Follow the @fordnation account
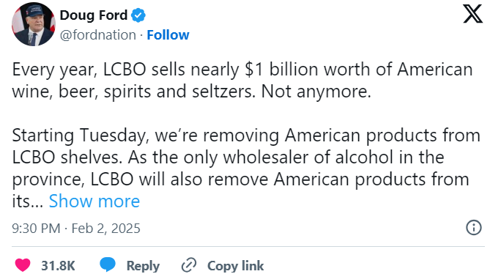Image resolution: width=490 pixels, height=274 pixels. 168,35
